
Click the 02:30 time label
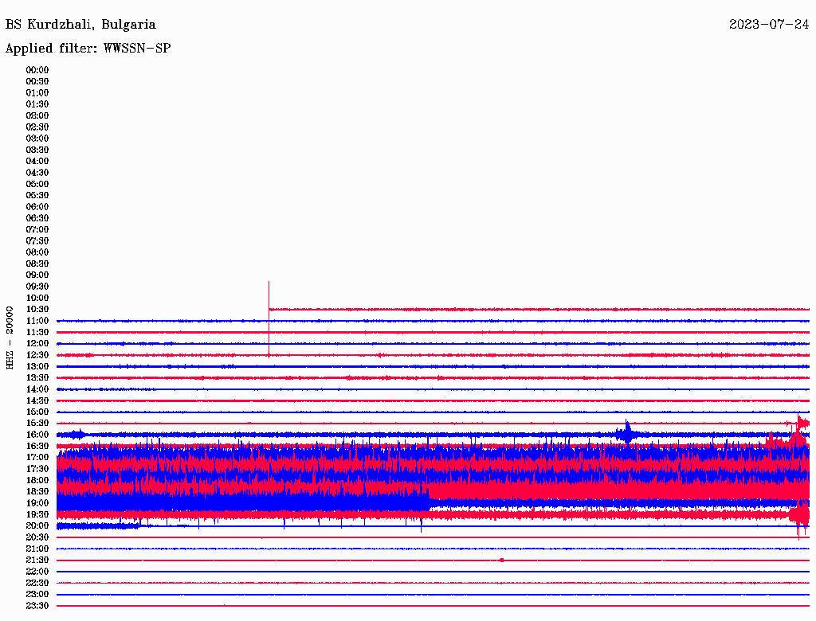(x=37, y=127)
